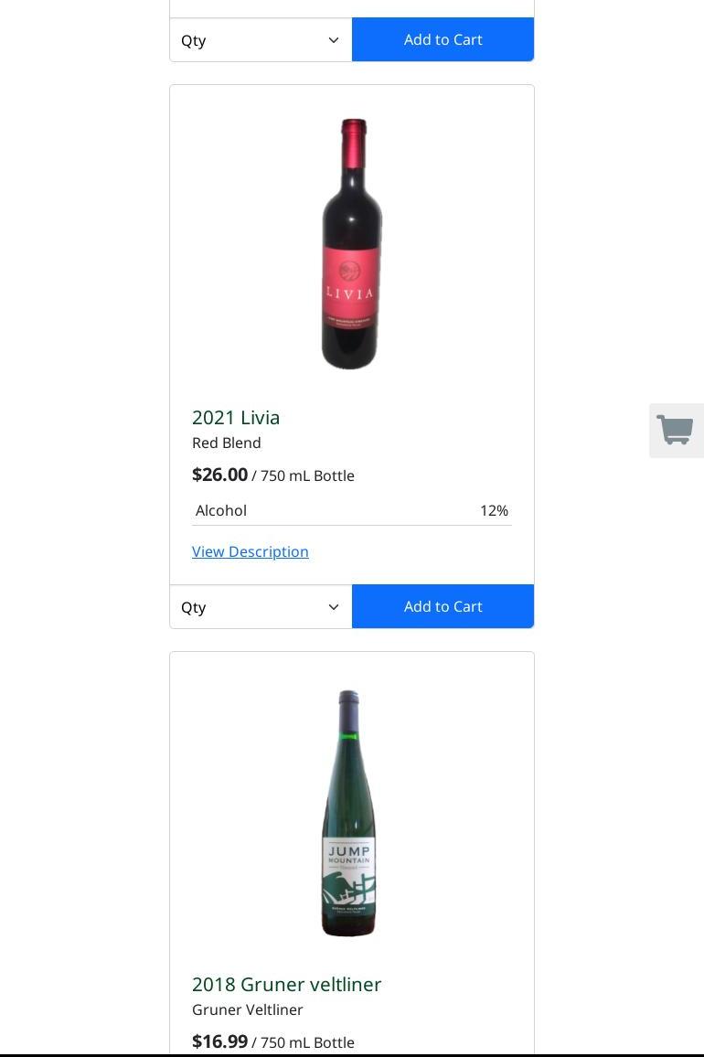Click the Gruner Veltliner varietal subtitle
Image resolution: width=704 pixels, height=1057 pixels.
point(248,1009)
